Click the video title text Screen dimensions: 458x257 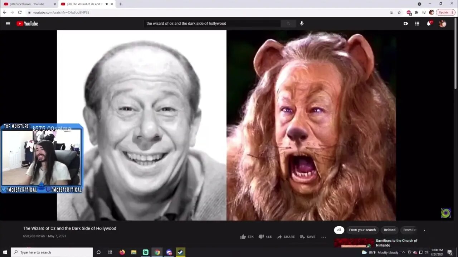[70, 228]
